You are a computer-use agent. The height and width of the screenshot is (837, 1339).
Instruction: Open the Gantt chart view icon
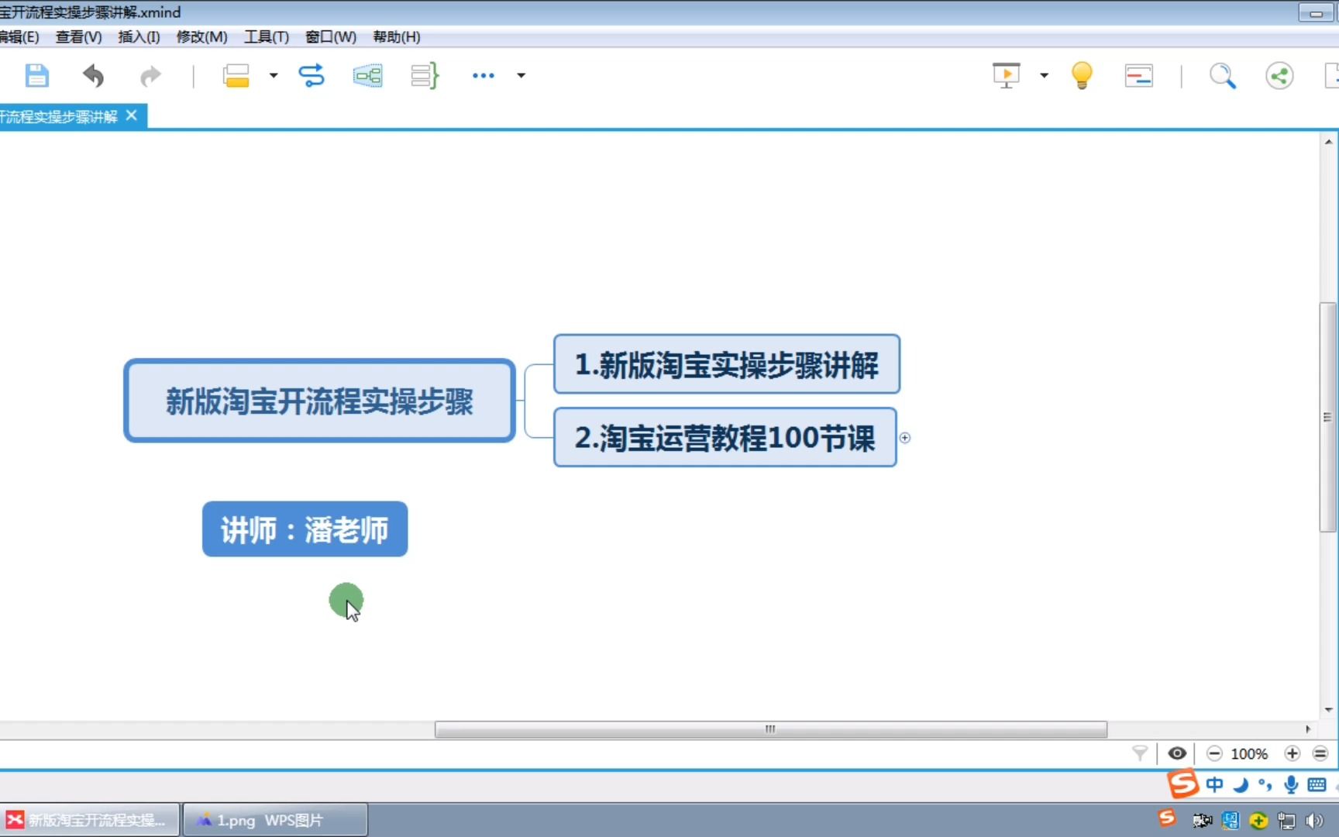coord(1138,76)
